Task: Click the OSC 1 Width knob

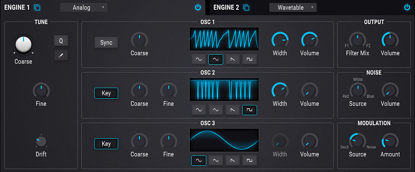Action: 280,40
